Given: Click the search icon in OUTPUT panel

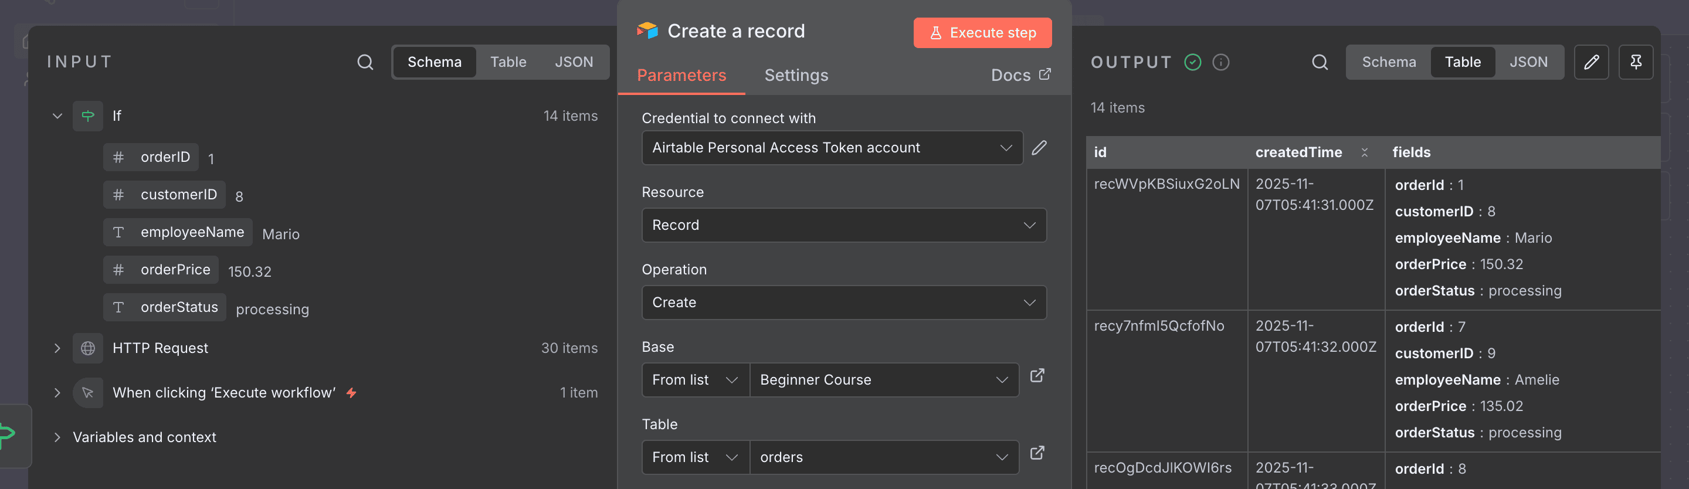Looking at the screenshot, I should tap(1320, 62).
